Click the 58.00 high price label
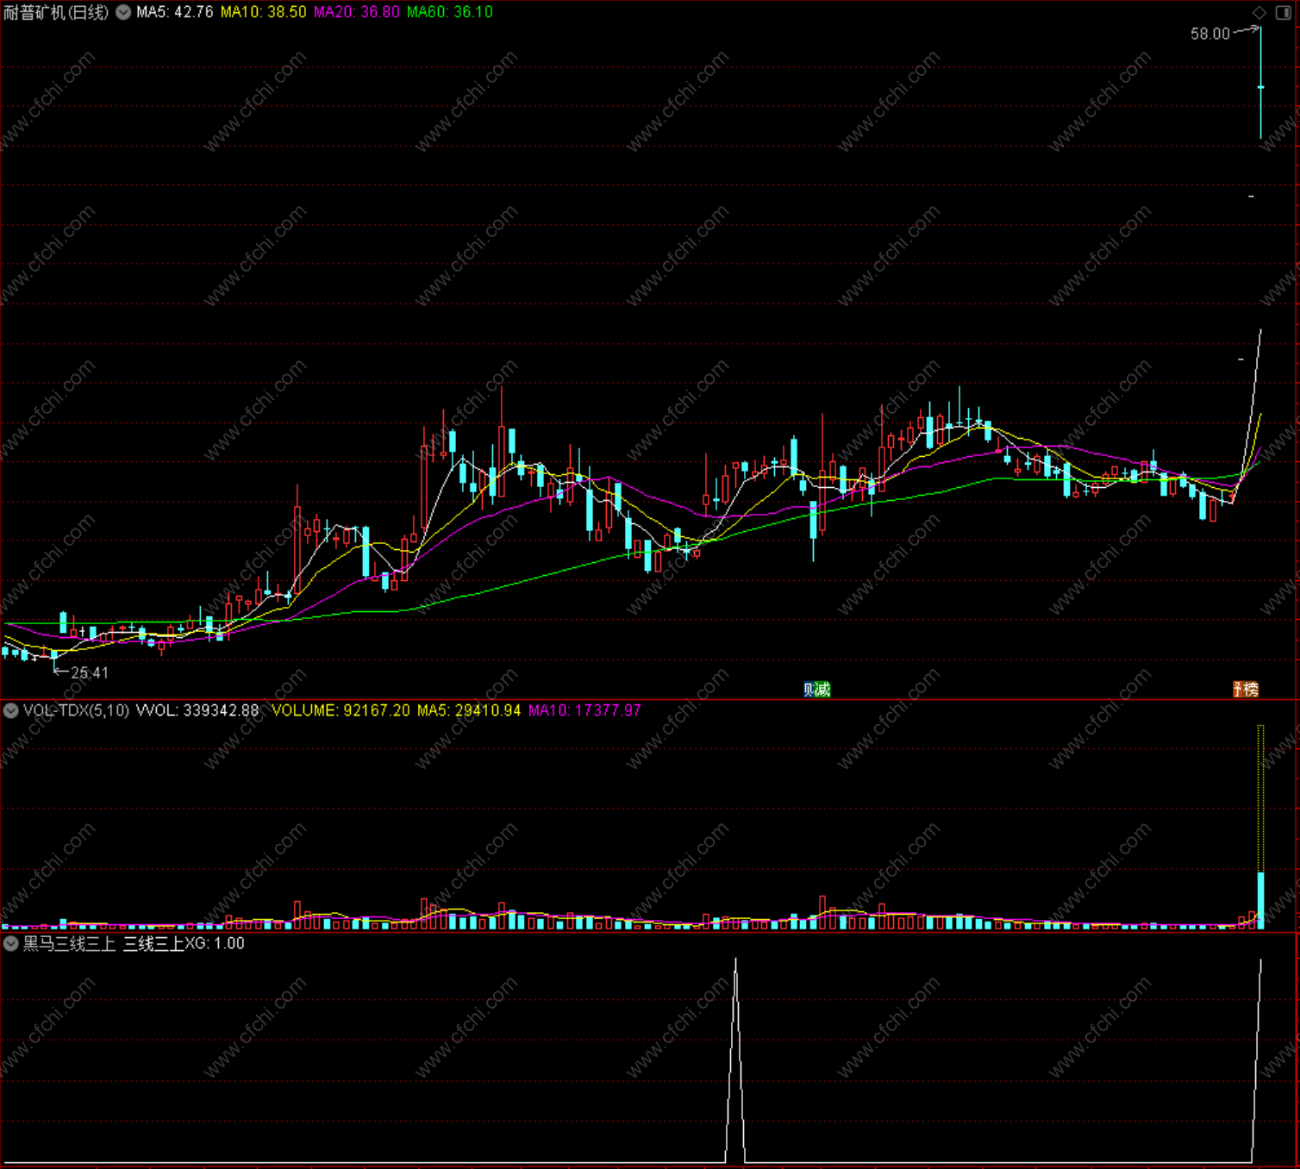Screen dimensions: 1300x1169 [x=1210, y=34]
